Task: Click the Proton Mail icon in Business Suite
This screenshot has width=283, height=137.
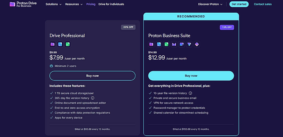Action: (174, 44)
